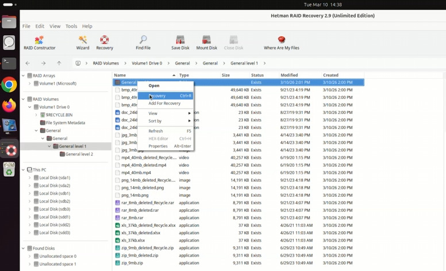Click the clock in the top bar
Screen dimensions: 446x271
click(322, 5)
